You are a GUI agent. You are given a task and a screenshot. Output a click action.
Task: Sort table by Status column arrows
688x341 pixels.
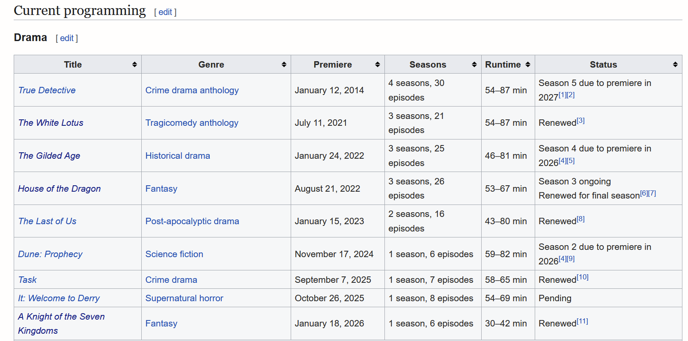[x=675, y=65]
